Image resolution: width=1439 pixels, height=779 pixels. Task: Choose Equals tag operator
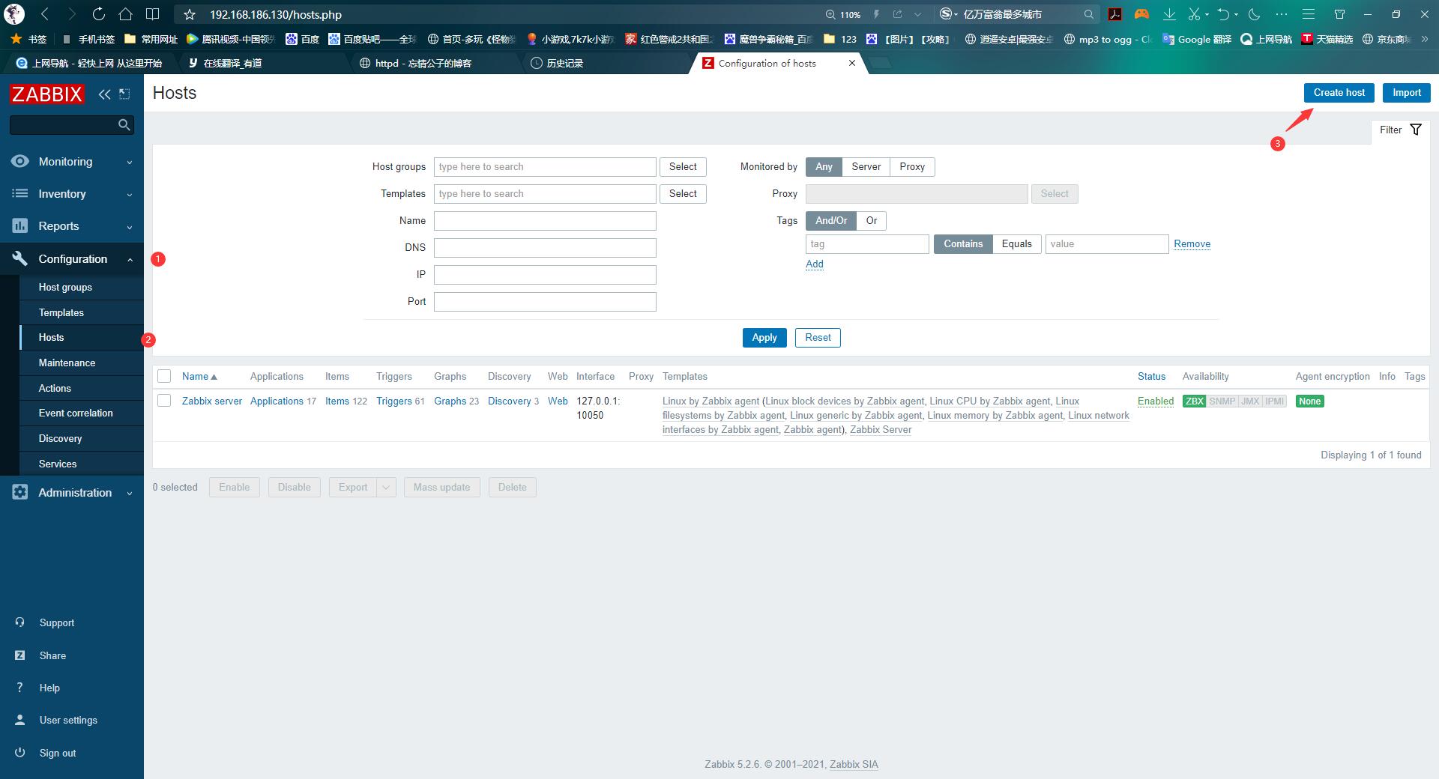(x=1017, y=244)
